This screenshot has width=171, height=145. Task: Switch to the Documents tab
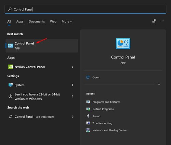[37, 22]
